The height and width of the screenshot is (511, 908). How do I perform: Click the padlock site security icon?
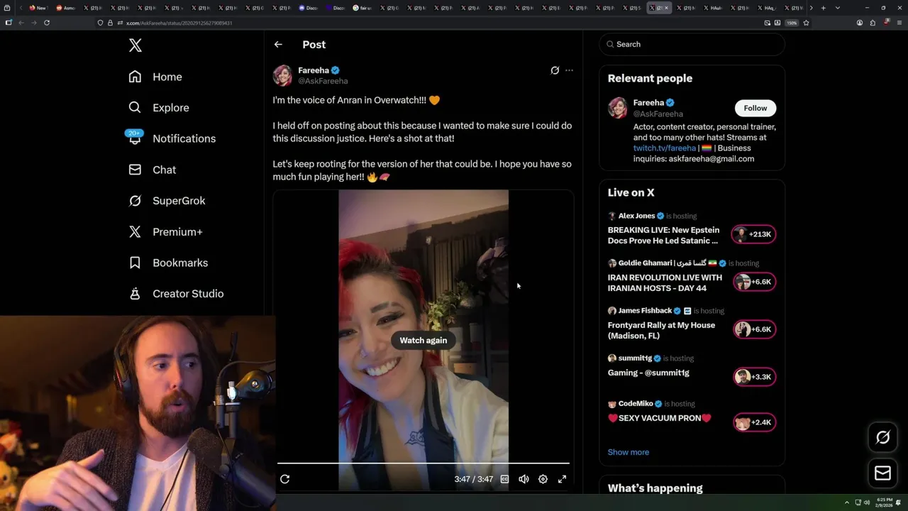tap(110, 23)
